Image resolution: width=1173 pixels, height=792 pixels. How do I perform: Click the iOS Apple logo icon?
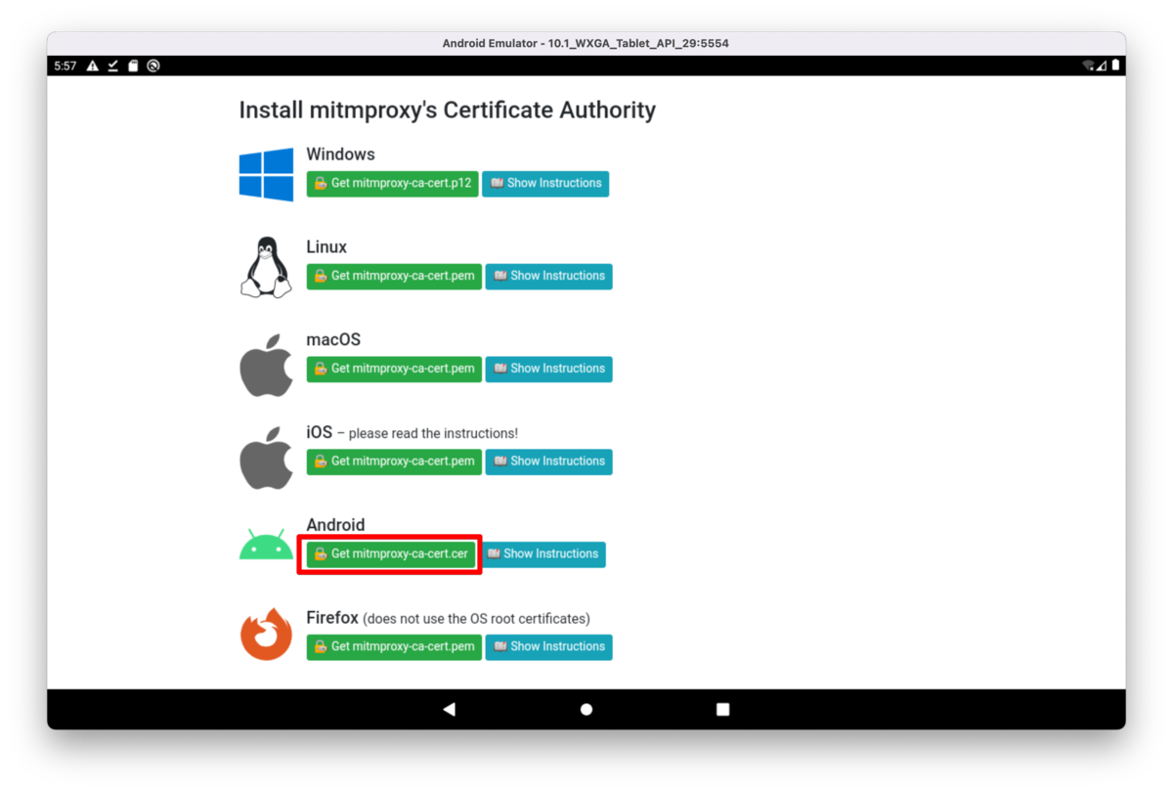click(x=266, y=458)
